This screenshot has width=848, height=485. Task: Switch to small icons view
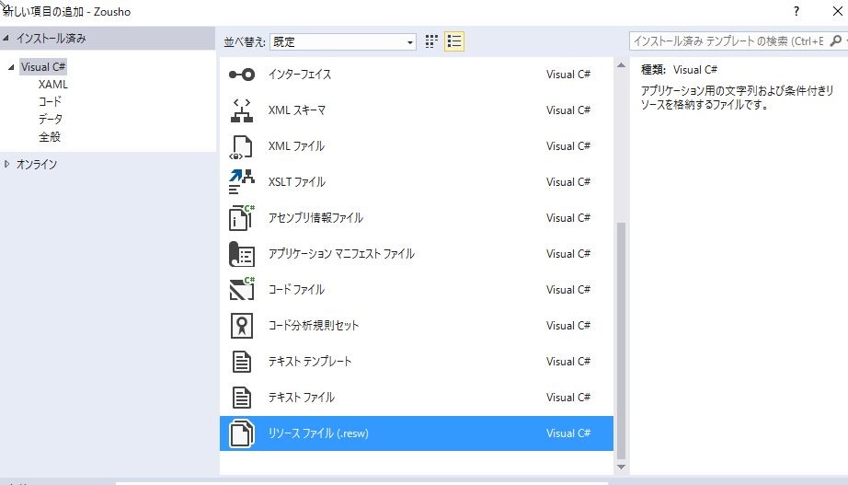(433, 41)
